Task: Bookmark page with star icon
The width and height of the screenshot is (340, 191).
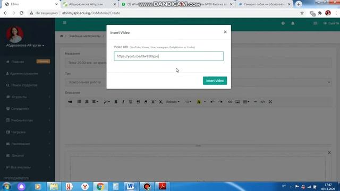Action: (302, 13)
